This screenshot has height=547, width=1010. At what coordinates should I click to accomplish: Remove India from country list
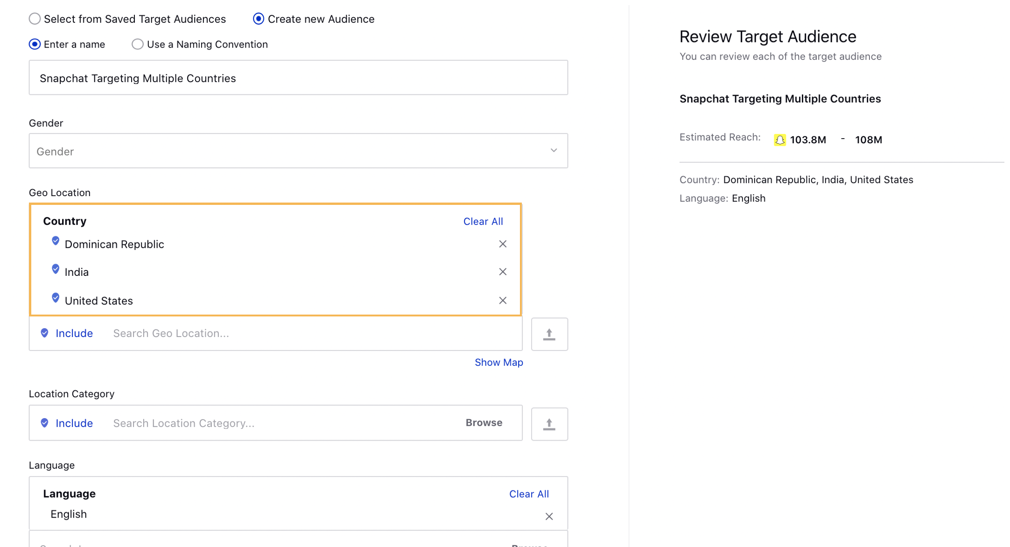tap(503, 272)
